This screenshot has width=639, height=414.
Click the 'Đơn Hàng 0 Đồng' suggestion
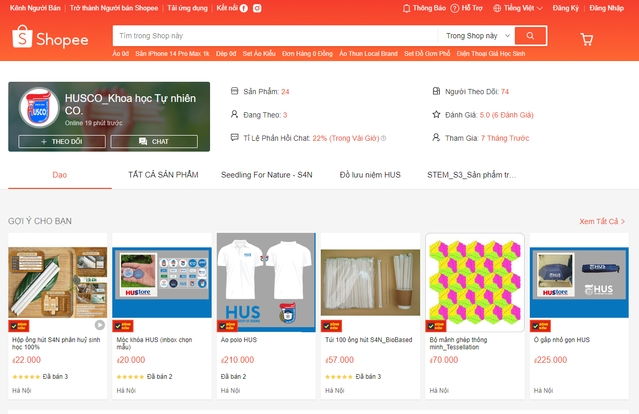coord(307,54)
